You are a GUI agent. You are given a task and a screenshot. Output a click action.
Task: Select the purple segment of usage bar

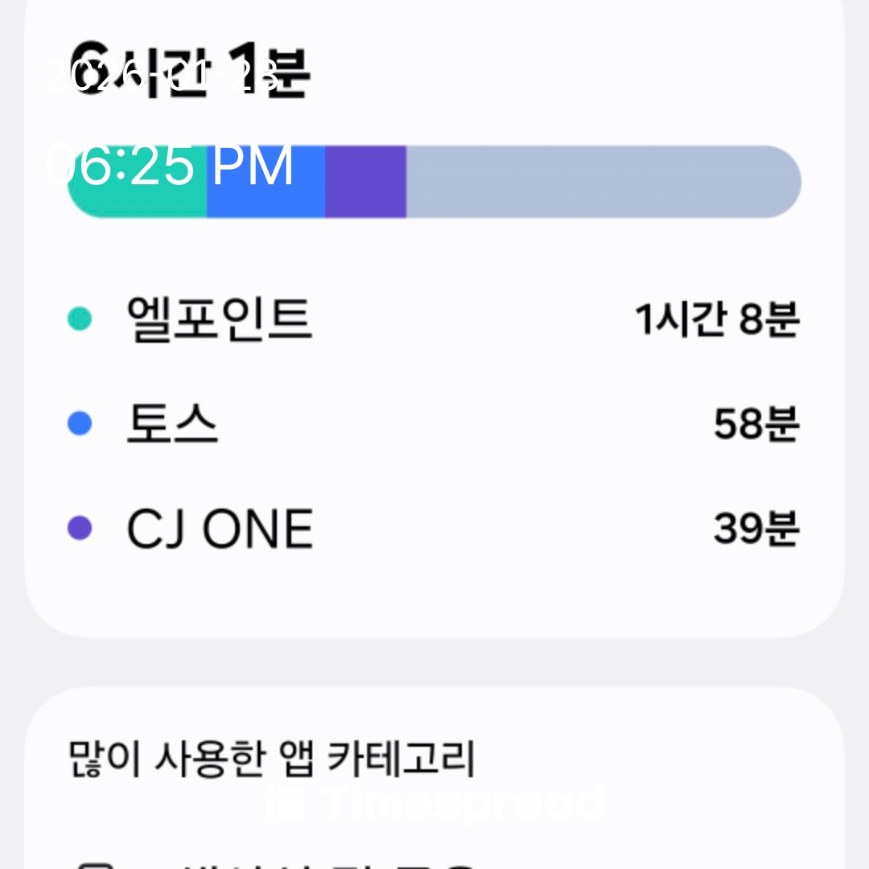pyautogui.click(x=365, y=182)
